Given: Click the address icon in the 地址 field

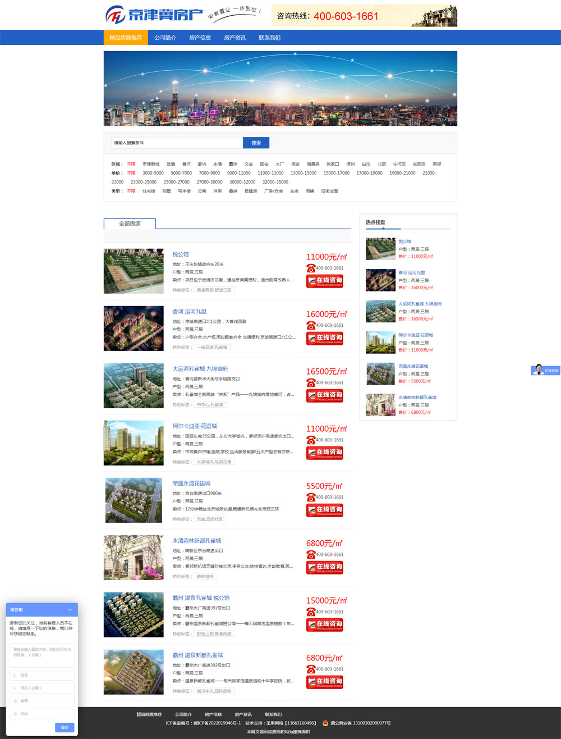Looking at the screenshot, I should pos(15,714).
